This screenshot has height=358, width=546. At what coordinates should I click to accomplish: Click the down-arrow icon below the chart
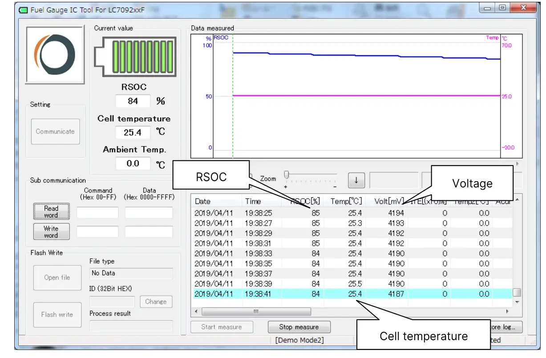click(x=356, y=180)
